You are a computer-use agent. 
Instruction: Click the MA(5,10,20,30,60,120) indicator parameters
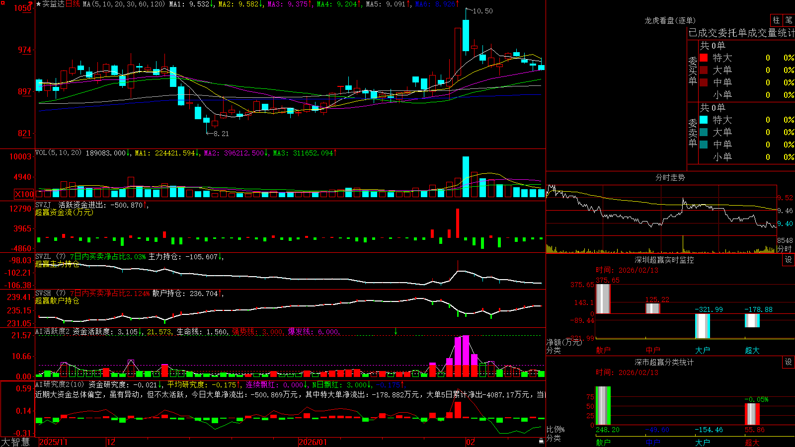tap(124, 4)
